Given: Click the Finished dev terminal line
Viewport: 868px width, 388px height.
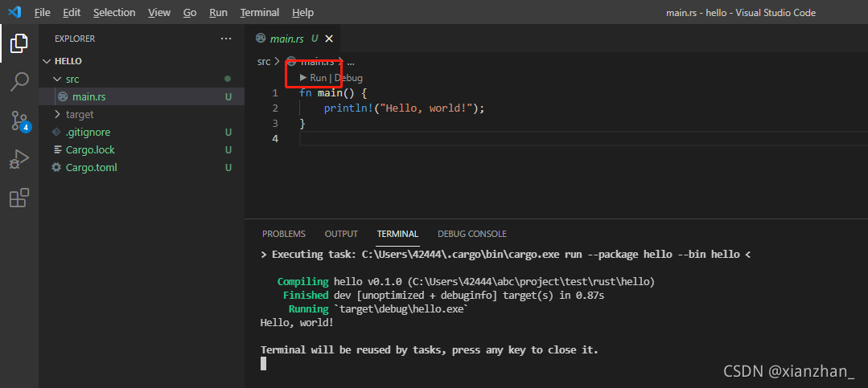Looking at the screenshot, I should point(443,296).
